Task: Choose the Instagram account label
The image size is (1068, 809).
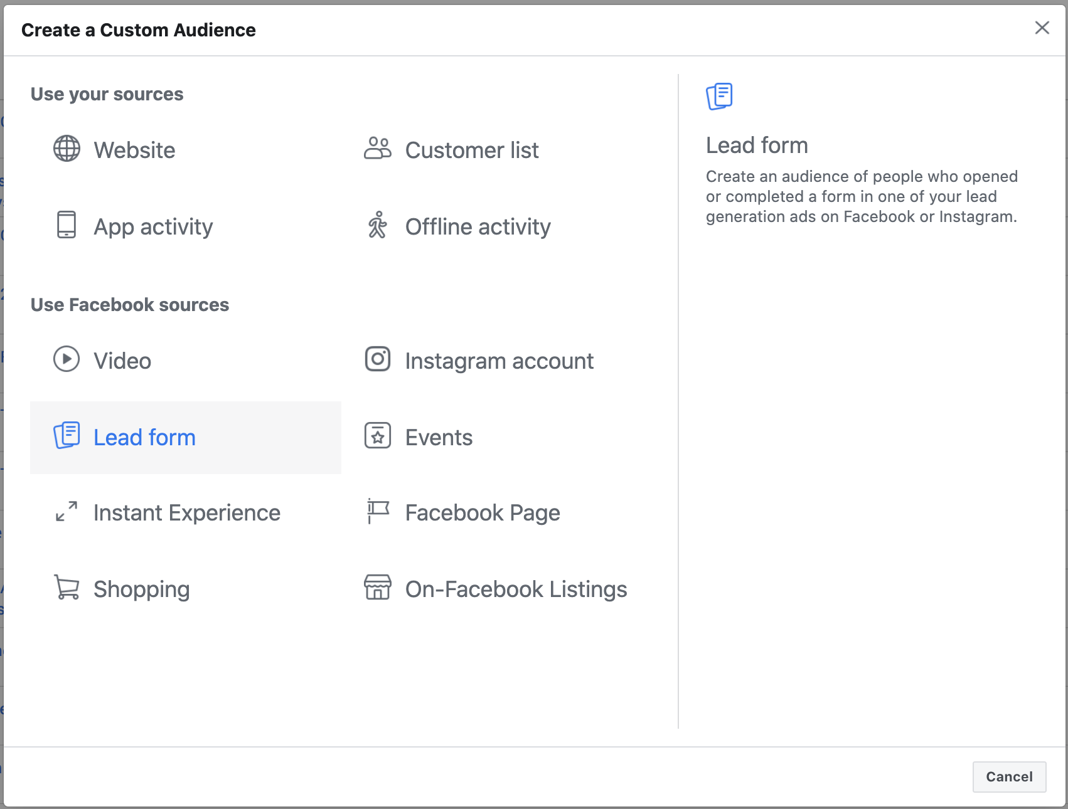Action: click(x=499, y=361)
